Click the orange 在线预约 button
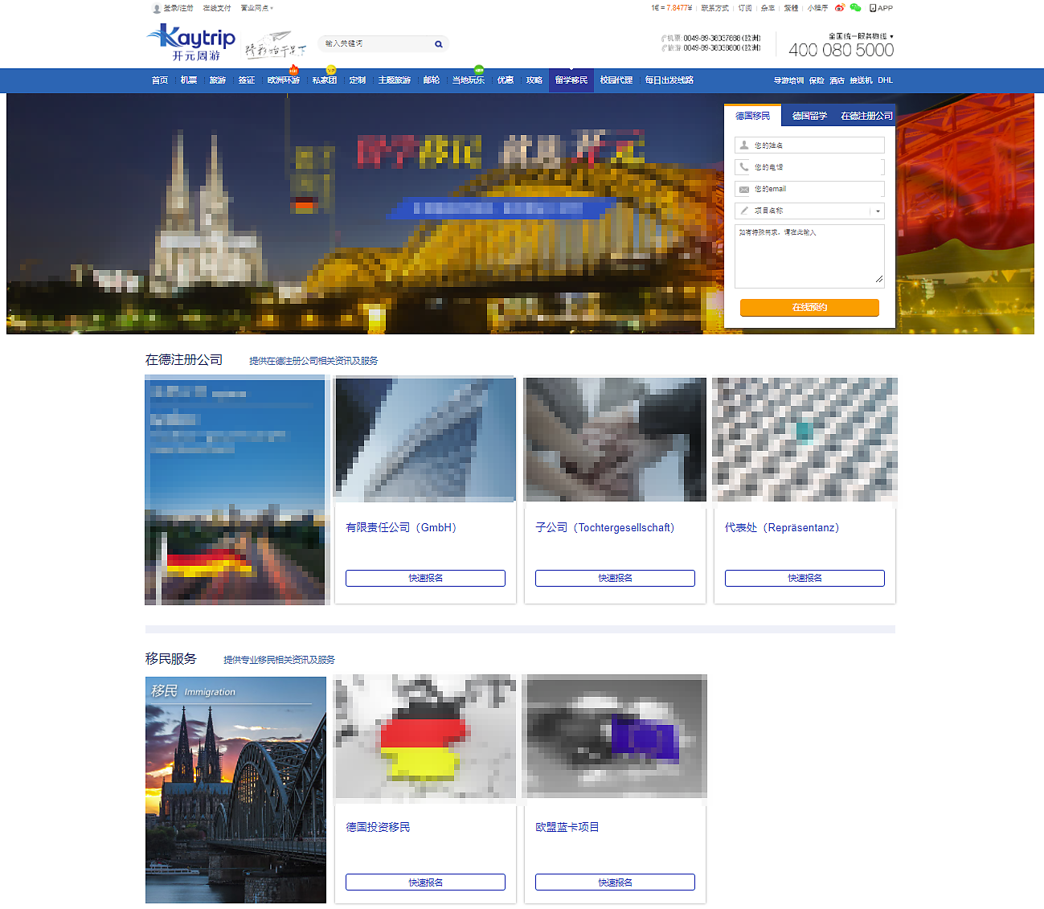Screen dimensions: 1044x909 tap(809, 308)
